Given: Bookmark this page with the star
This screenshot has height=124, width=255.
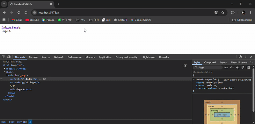Looking at the screenshot, I should pos(222,13).
